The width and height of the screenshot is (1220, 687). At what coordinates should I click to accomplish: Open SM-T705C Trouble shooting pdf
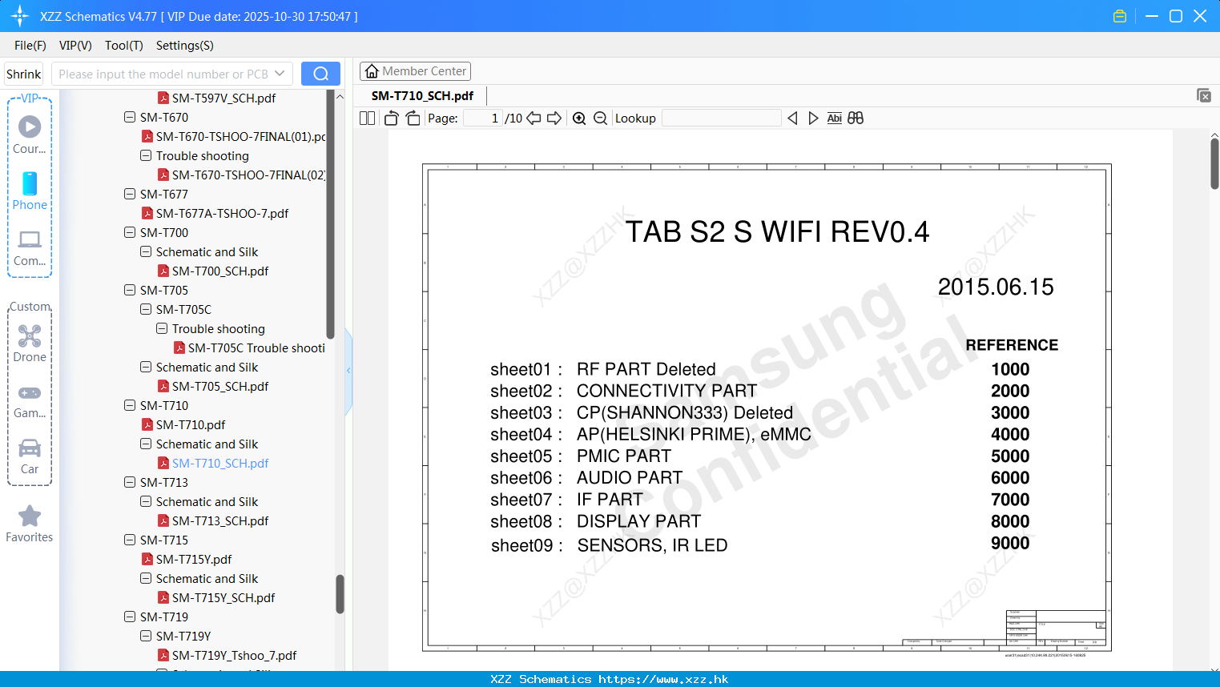pos(249,348)
